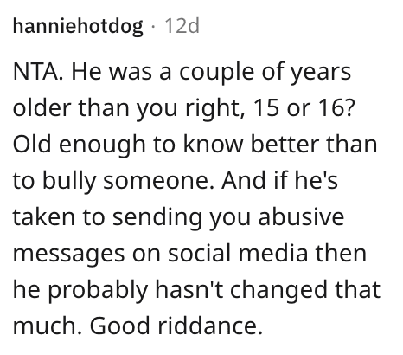Click the phrase 'And if he's'
Image resolution: width=403 pixels, height=355 pixels.
pyautogui.click(x=279, y=180)
